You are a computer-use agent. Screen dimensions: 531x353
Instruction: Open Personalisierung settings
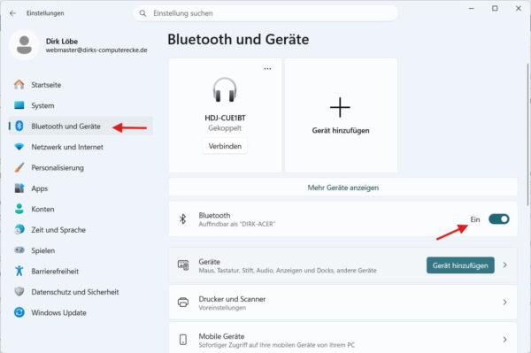pyautogui.click(x=81, y=167)
